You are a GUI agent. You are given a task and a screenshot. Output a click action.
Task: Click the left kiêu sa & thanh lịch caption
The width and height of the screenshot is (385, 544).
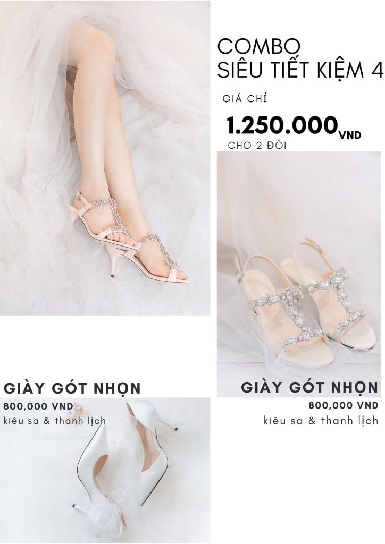coord(54,421)
